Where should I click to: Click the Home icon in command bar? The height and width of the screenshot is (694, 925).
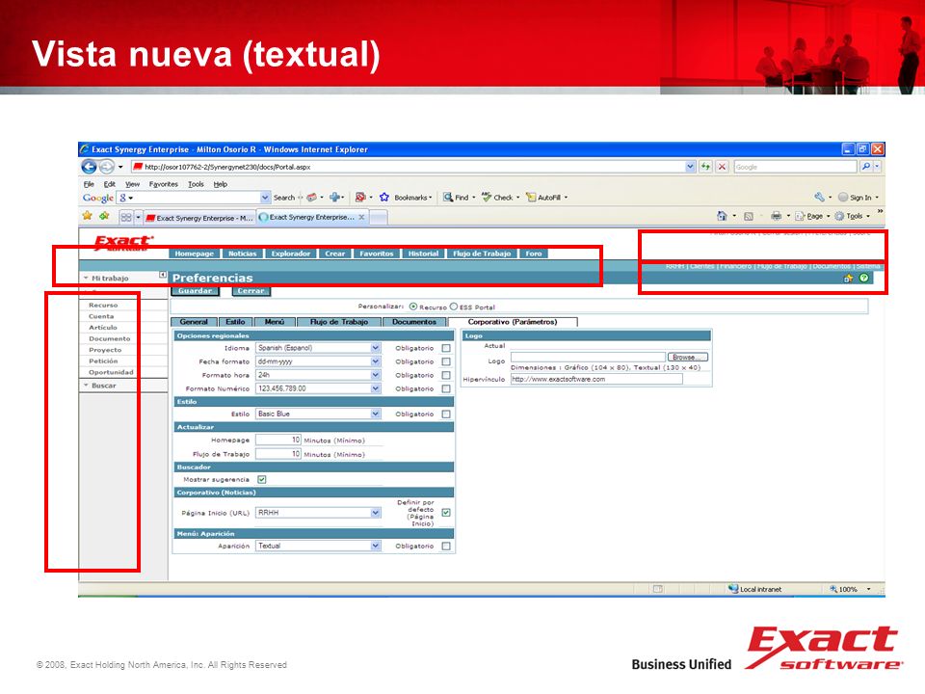pos(722,216)
